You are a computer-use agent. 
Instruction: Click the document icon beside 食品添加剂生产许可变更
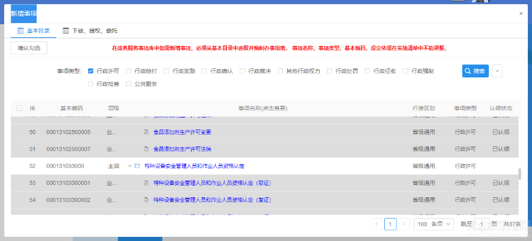tap(146, 132)
